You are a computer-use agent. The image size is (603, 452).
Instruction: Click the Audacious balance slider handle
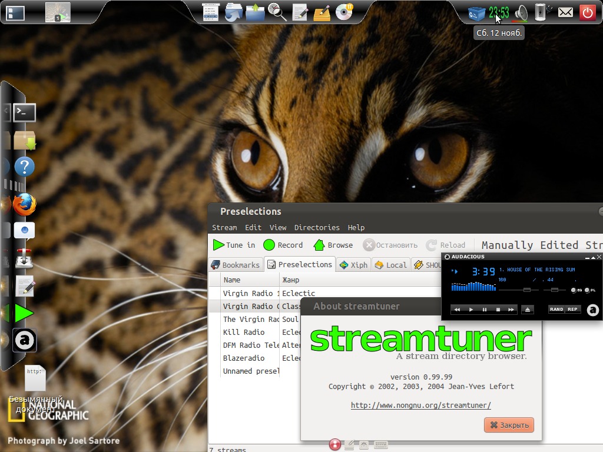pos(555,290)
